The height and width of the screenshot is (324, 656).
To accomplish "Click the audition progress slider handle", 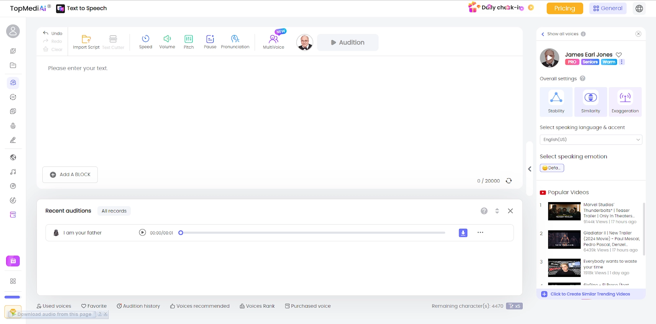I will [x=180, y=233].
